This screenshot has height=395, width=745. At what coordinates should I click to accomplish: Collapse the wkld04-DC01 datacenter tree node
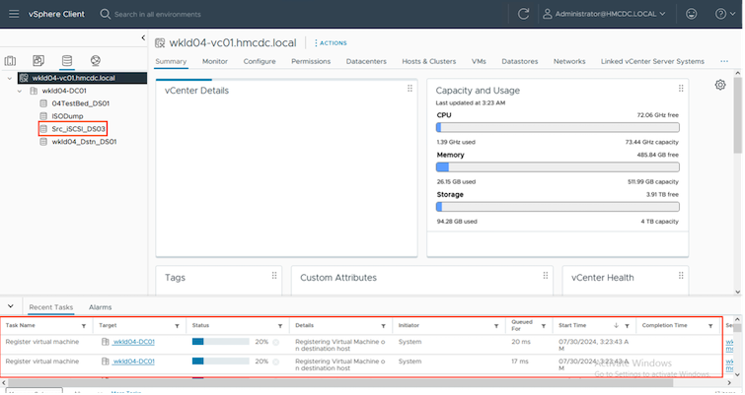tap(21, 90)
